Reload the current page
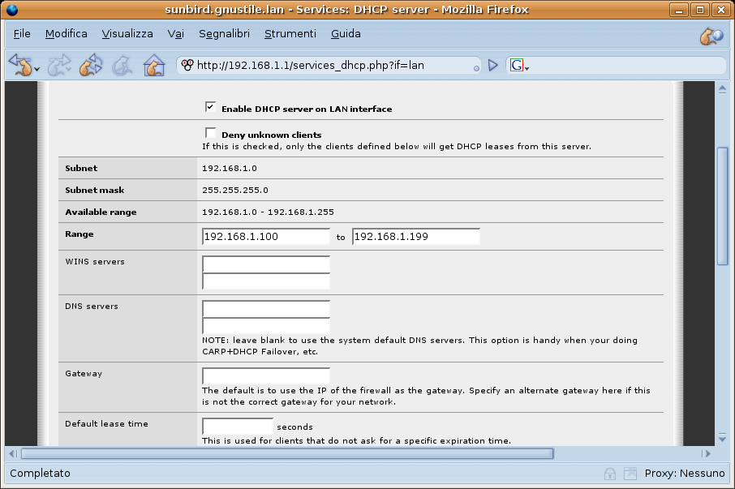The image size is (735, 489). (x=91, y=66)
